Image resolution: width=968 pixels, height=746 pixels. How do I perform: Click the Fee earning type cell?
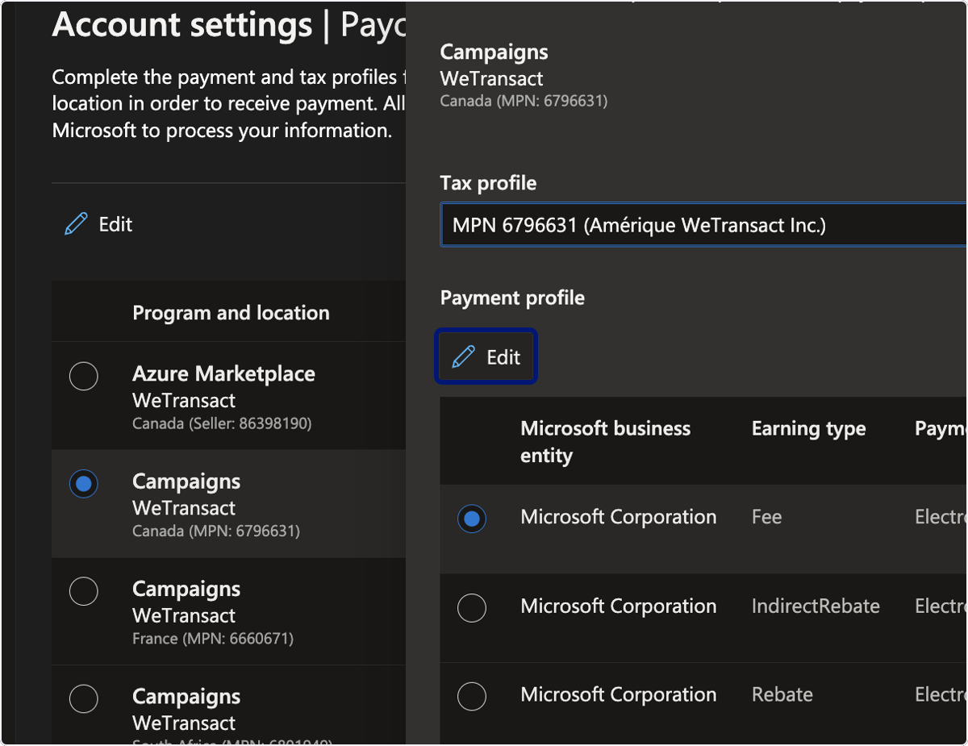766,517
